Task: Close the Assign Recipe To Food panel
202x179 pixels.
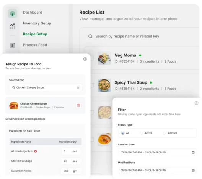Action: pos(85,59)
